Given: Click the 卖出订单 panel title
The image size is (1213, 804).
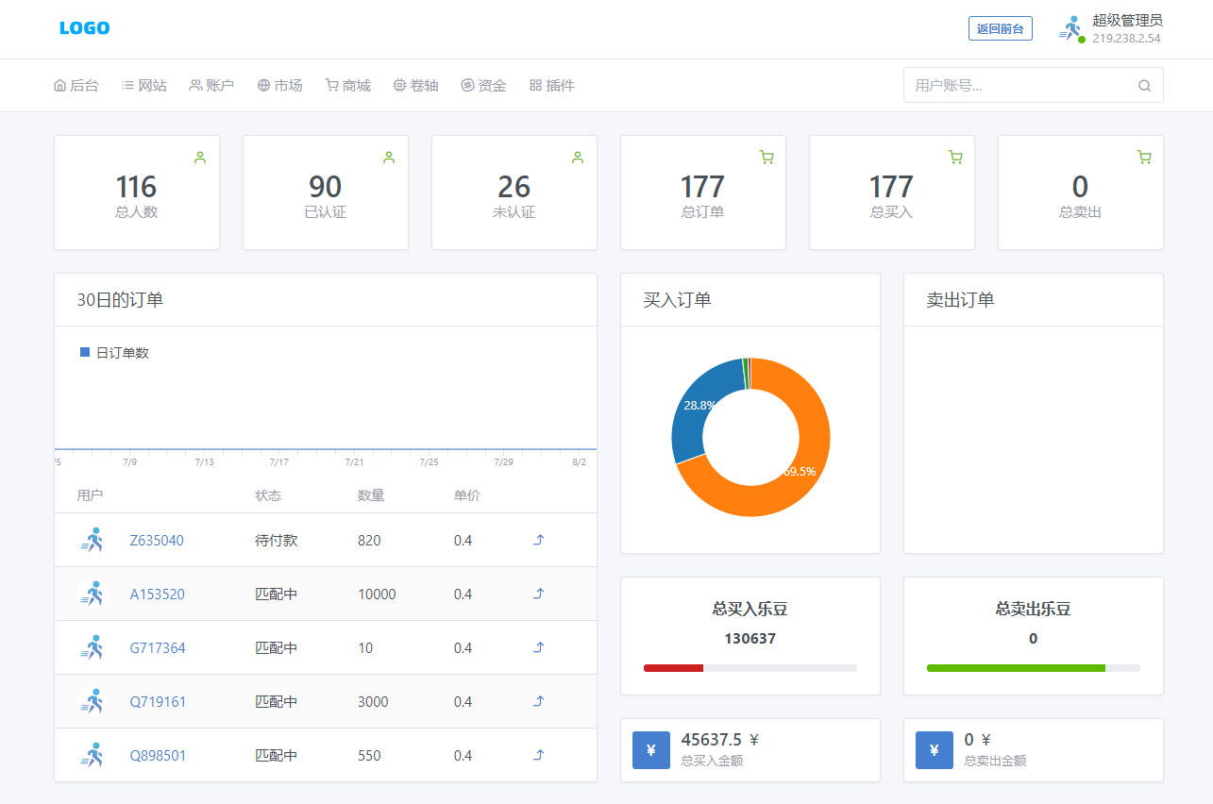Looking at the screenshot, I should tap(960, 300).
